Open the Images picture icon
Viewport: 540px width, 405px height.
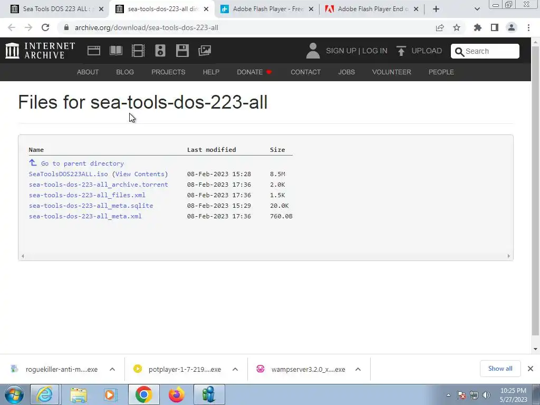point(205,51)
